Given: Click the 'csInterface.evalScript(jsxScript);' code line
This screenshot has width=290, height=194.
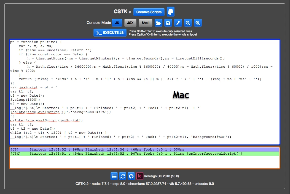Looking at the screenshot, I should tap(47, 120).
